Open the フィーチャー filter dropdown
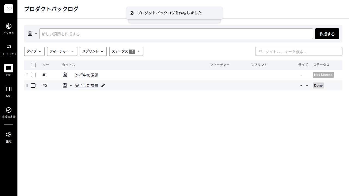Viewport: 349px width, 196px height. tap(62, 51)
